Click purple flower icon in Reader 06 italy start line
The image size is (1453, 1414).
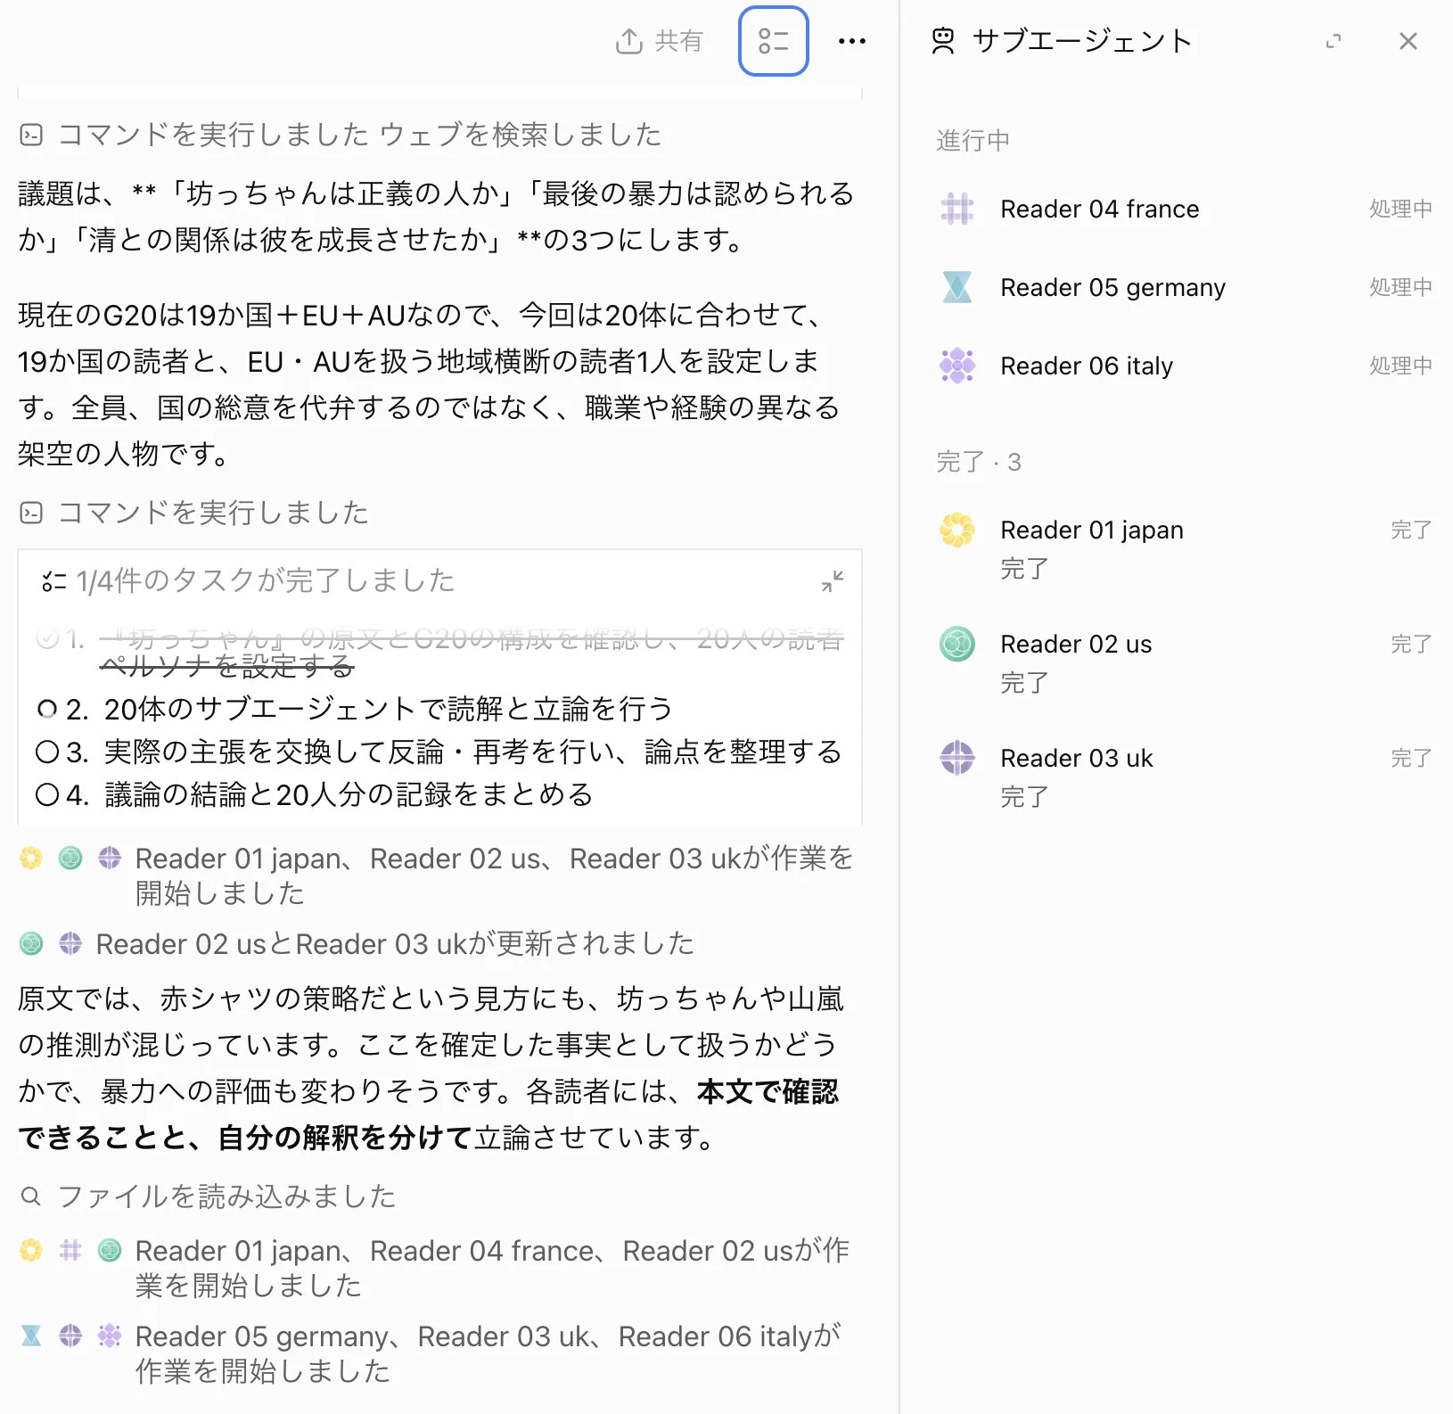(x=110, y=1336)
